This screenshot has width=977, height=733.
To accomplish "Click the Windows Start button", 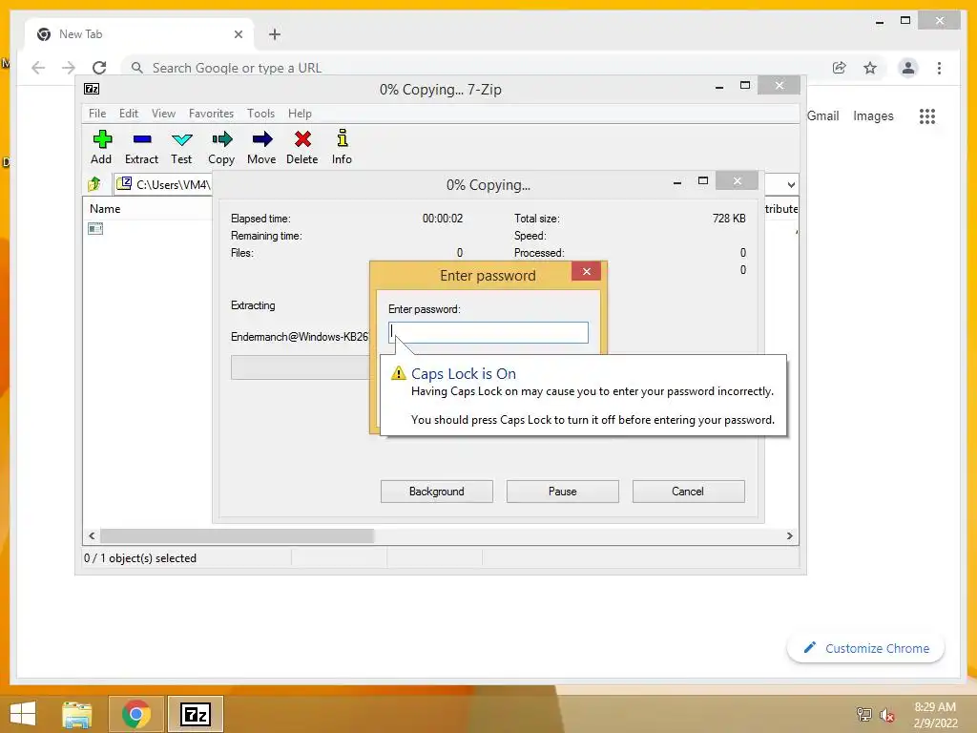I will pos(23,714).
